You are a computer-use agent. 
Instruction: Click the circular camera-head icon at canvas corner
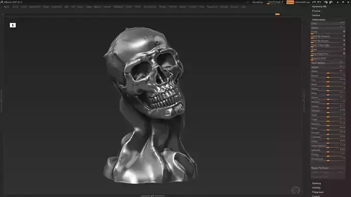pyautogui.click(x=295, y=190)
